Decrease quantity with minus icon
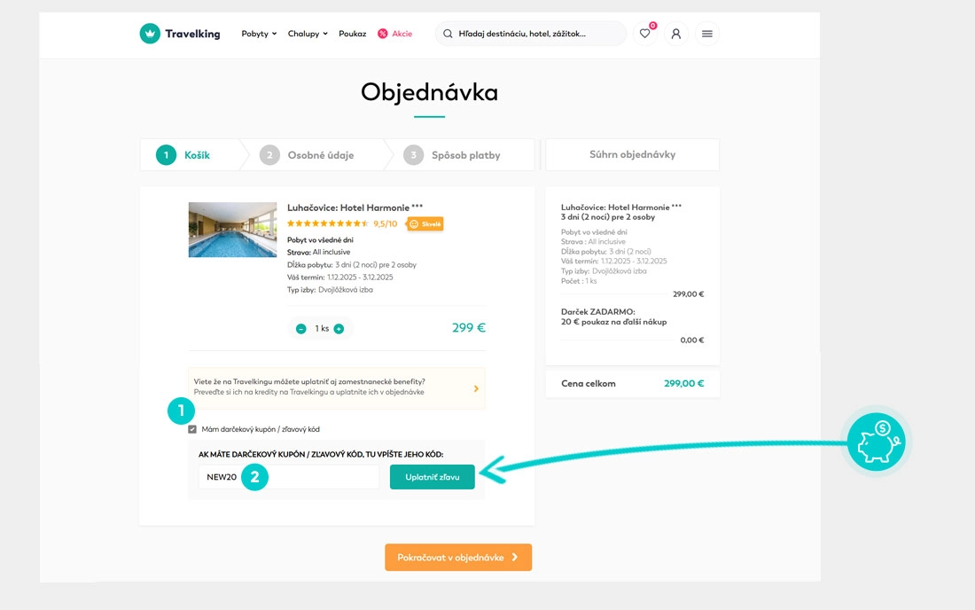975x610 pixels. (x=301, y=329)
